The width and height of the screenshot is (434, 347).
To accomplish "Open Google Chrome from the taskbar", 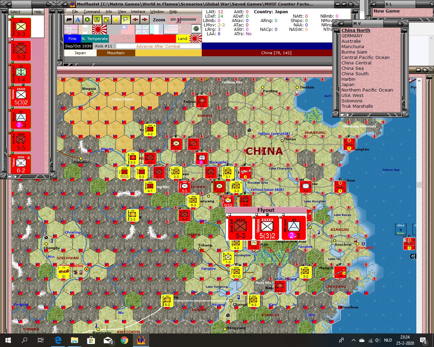I will pos(124,340).
